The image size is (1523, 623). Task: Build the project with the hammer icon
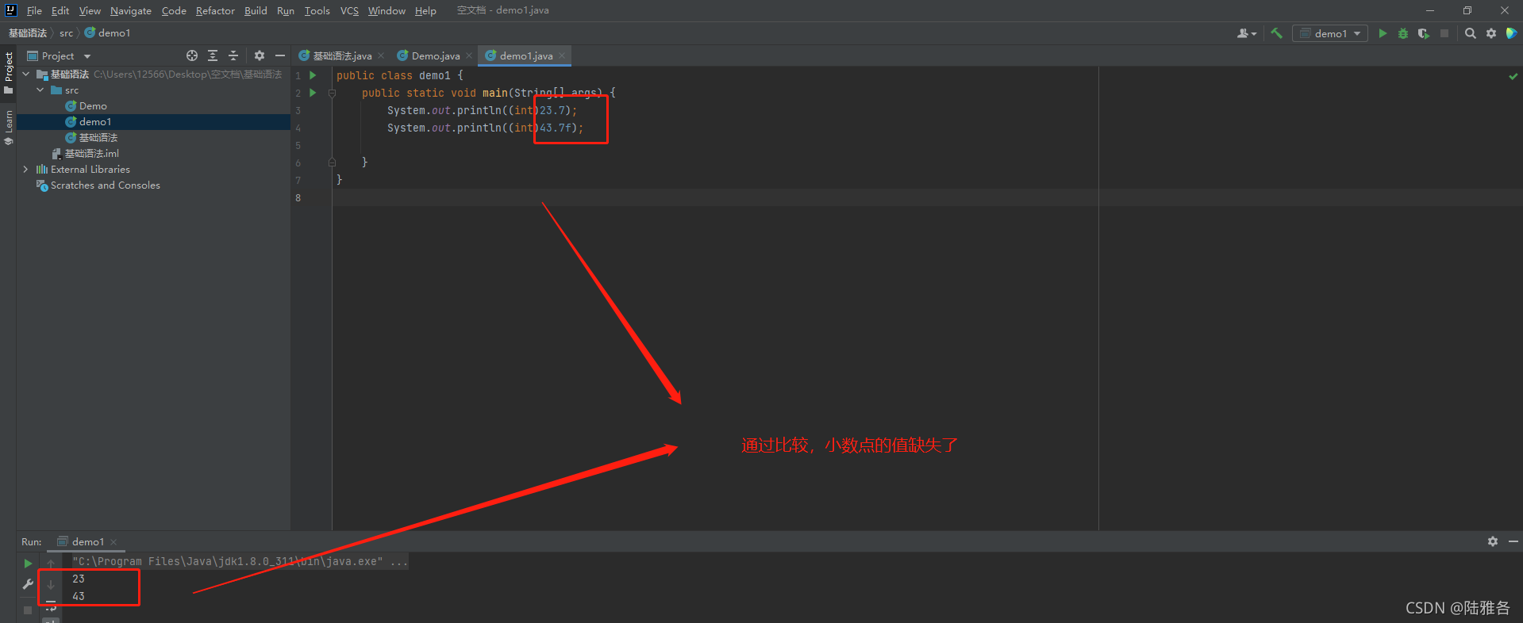(x=1276, y=33)
